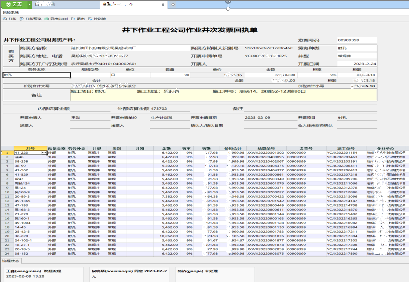Viewport: 410px width, 283px height.
Task: Click the 打印预览 toolbar button
Action: coord(31,19)
